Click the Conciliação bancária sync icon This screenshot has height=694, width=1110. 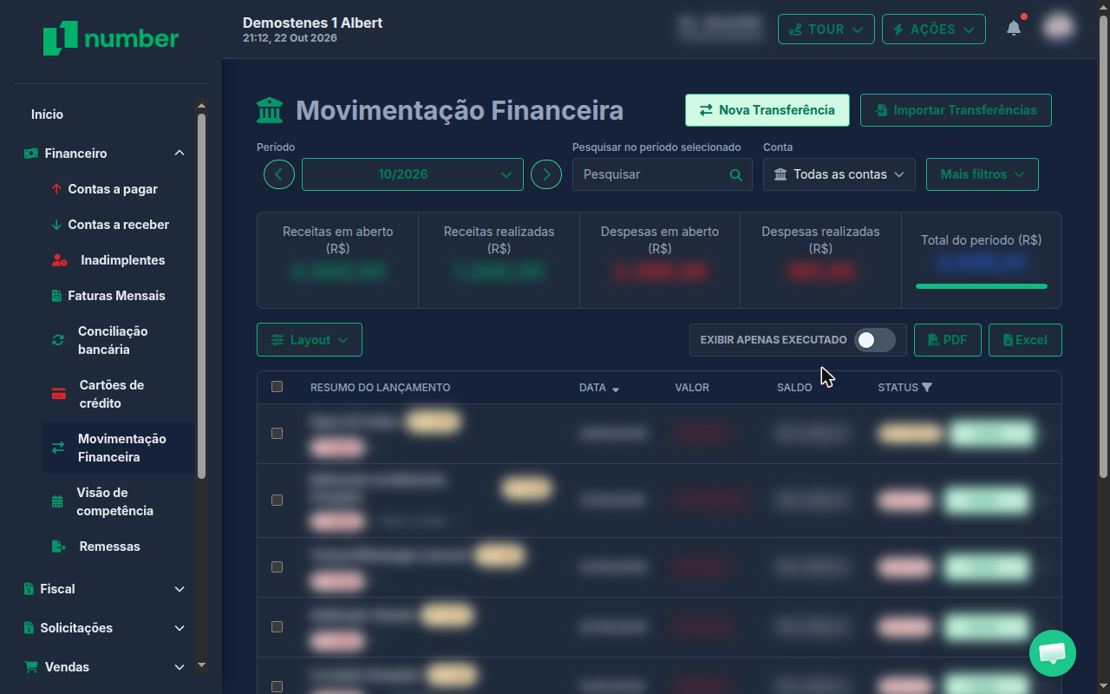58,340
